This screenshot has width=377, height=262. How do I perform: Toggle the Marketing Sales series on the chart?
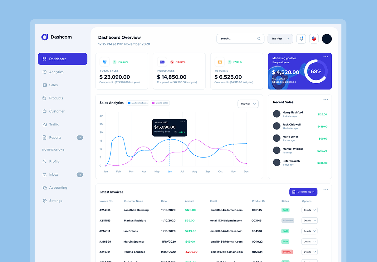(138, 102)
